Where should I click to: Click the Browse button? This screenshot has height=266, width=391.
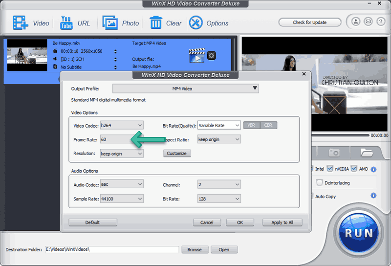[195, 249]
